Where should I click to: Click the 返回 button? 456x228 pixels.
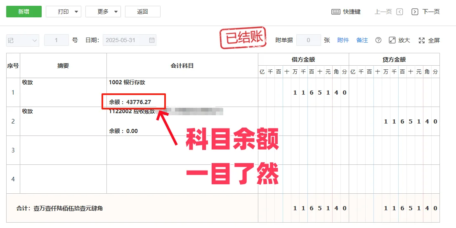pyautogui.click(x=142, y=12)
